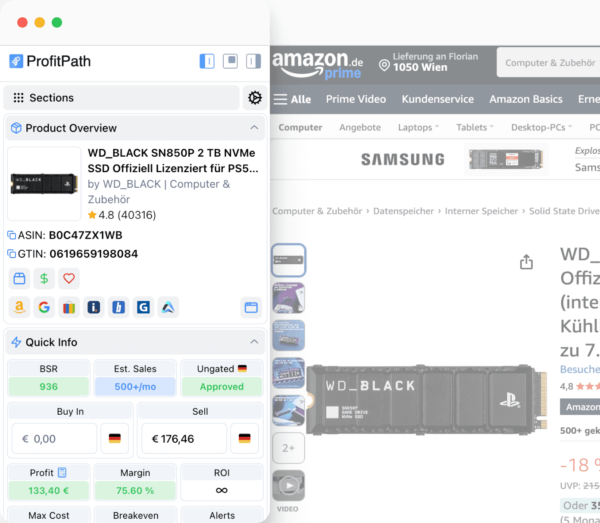The image size is (600, 523).
Task: Open Interner Speicher breadcrumb link
Action: pos(481,211)
